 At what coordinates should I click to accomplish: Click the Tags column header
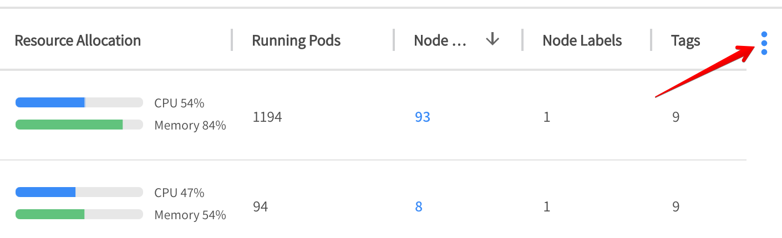[685, 40]
